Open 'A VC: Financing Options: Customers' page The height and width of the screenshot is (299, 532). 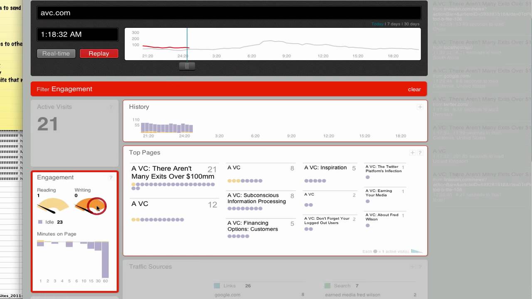(252, 226)
